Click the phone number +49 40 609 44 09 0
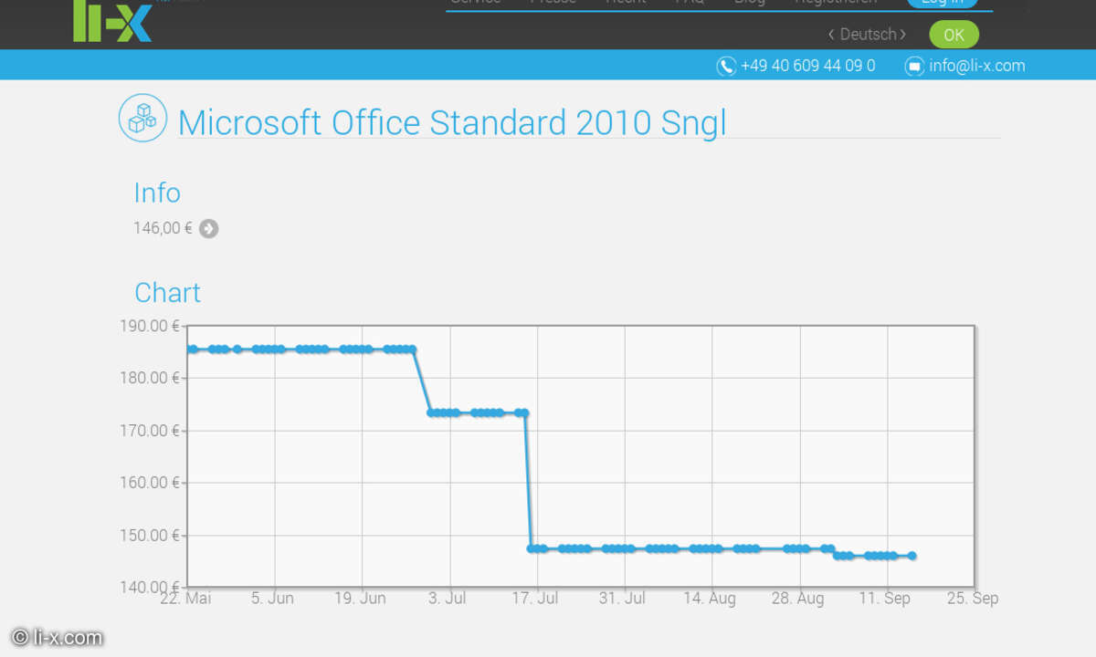1096x657 pixels. click(x=807, y=66)
